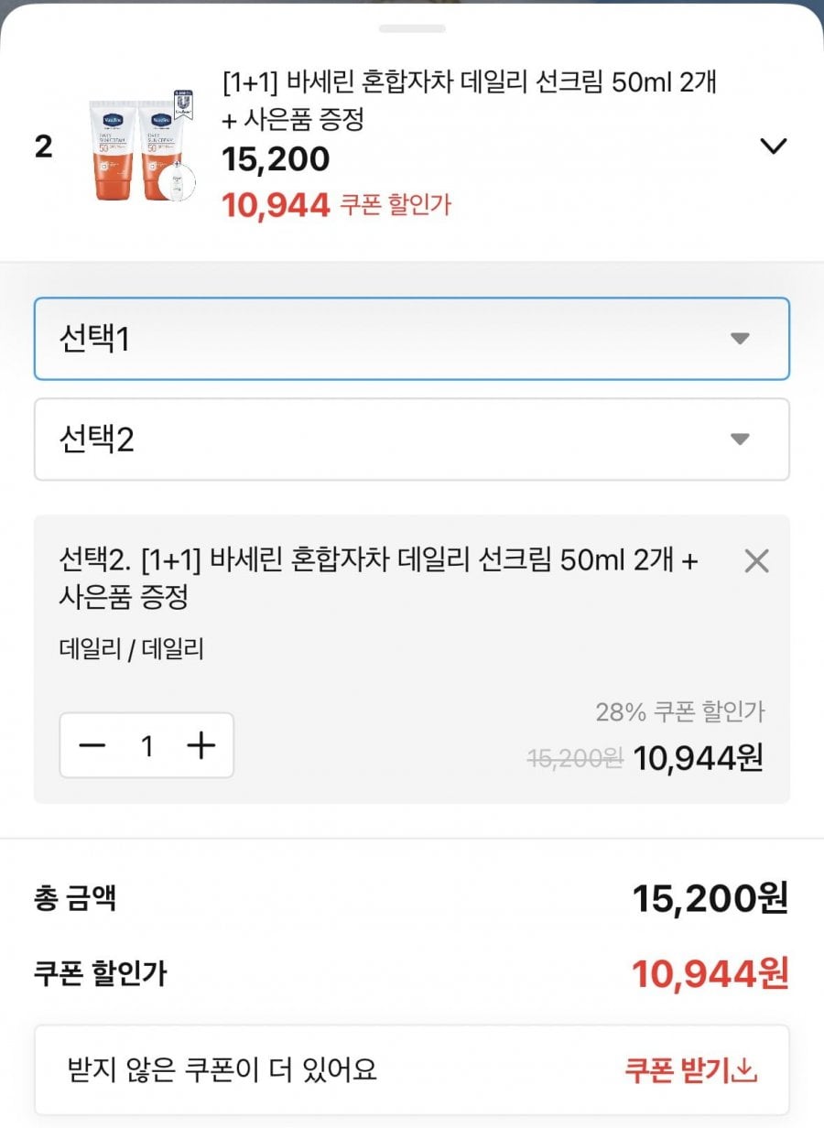Tap the 쿠폰 받기 download link
Viewport: 824px width, 1128px height.
click(x=691, y=1070)
